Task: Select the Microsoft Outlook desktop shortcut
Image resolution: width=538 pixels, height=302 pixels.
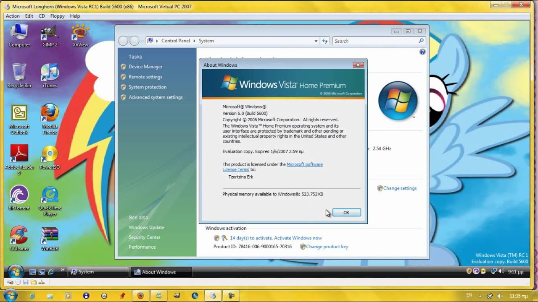Action: point(19,120)
